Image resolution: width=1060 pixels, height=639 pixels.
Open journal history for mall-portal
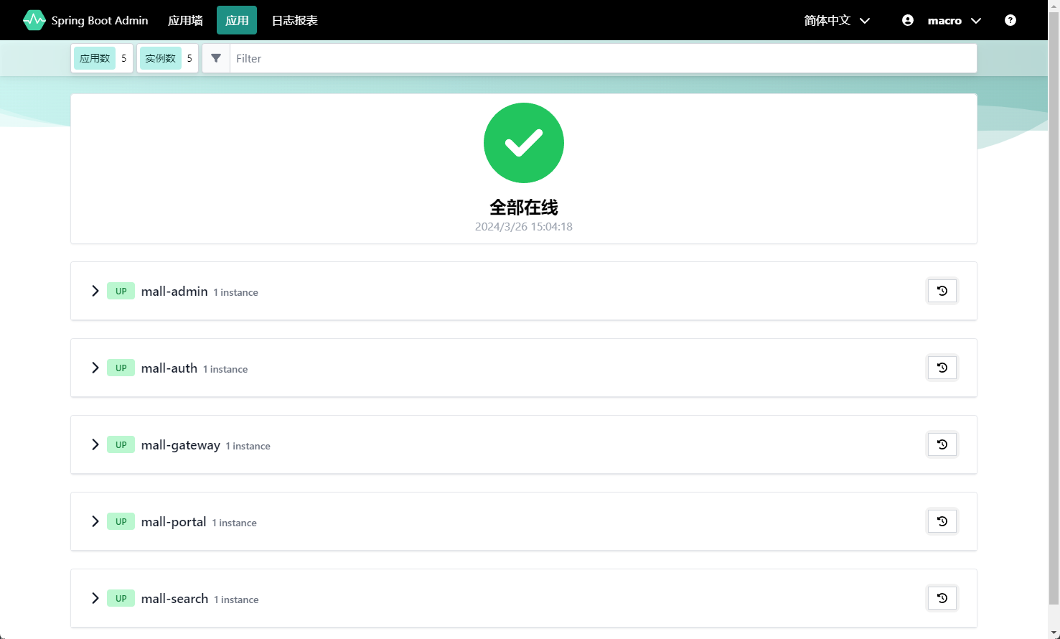[x=942, y=521]
